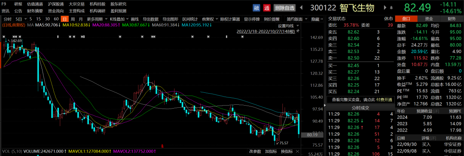This screenshot has height=156, width=464.
Task: Select the 60-minute period
Action: coord(56,19)
